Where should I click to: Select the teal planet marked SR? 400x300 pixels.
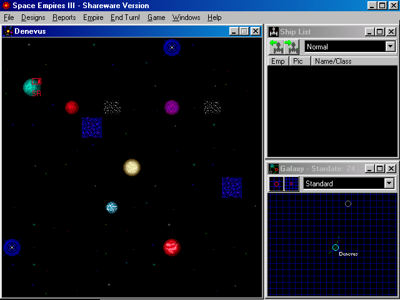pyautogui.click(x=31, y=87)
